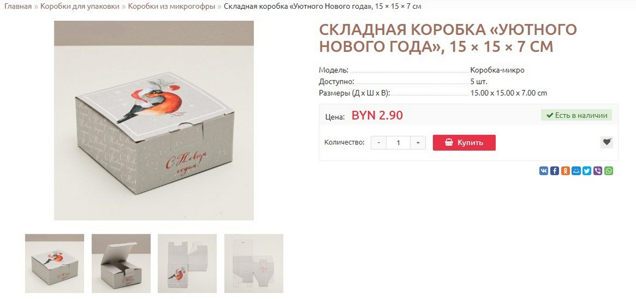636x299 pixels.
Task: Click the quantity input field
Action: [x=398, y=143]
